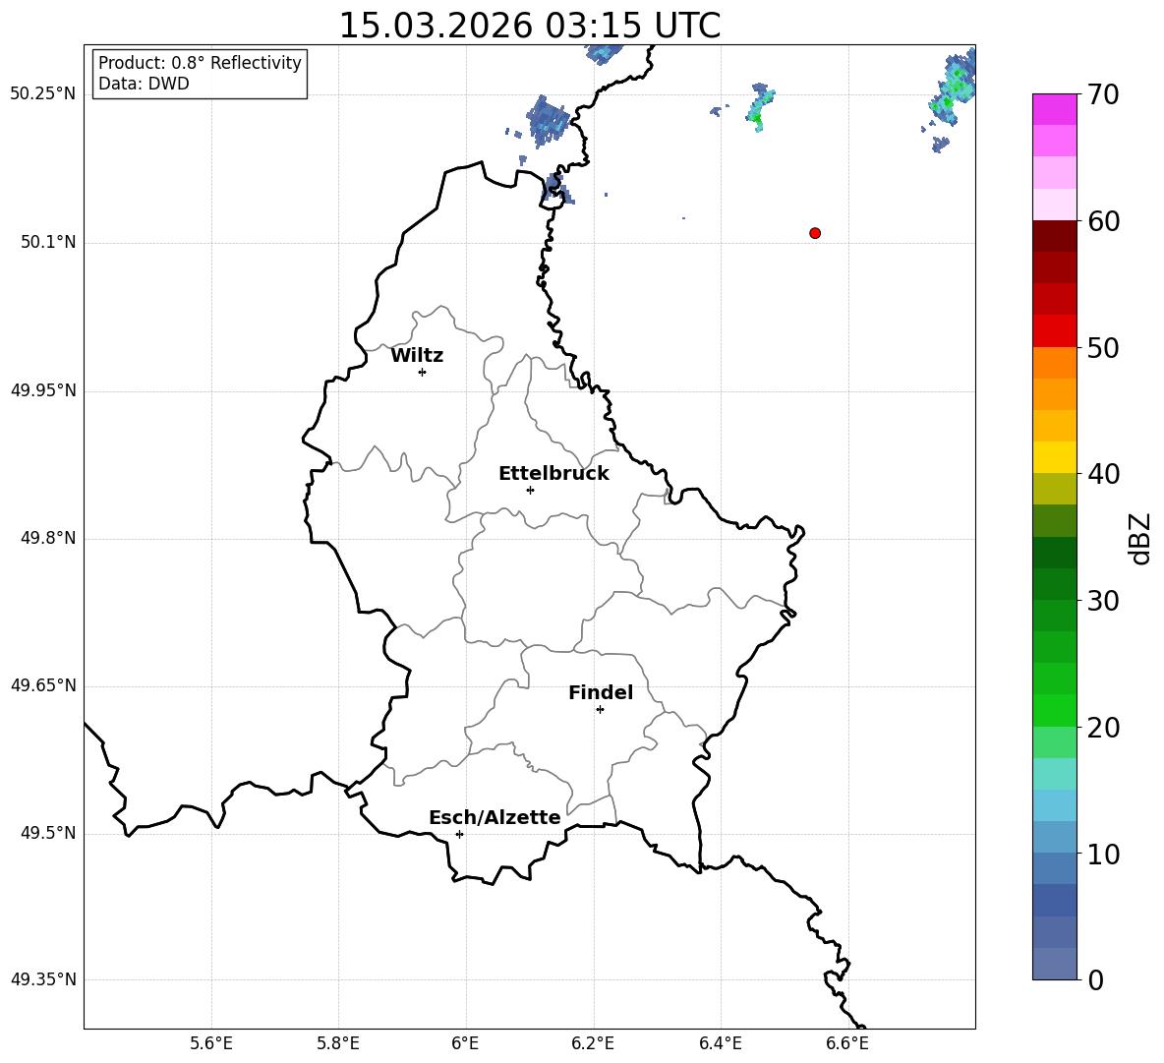Image resolution: width=1164 pixels, height=1063 pixels.
Task: Click the 5.6°E longitude label
Action: [211, 1044]
